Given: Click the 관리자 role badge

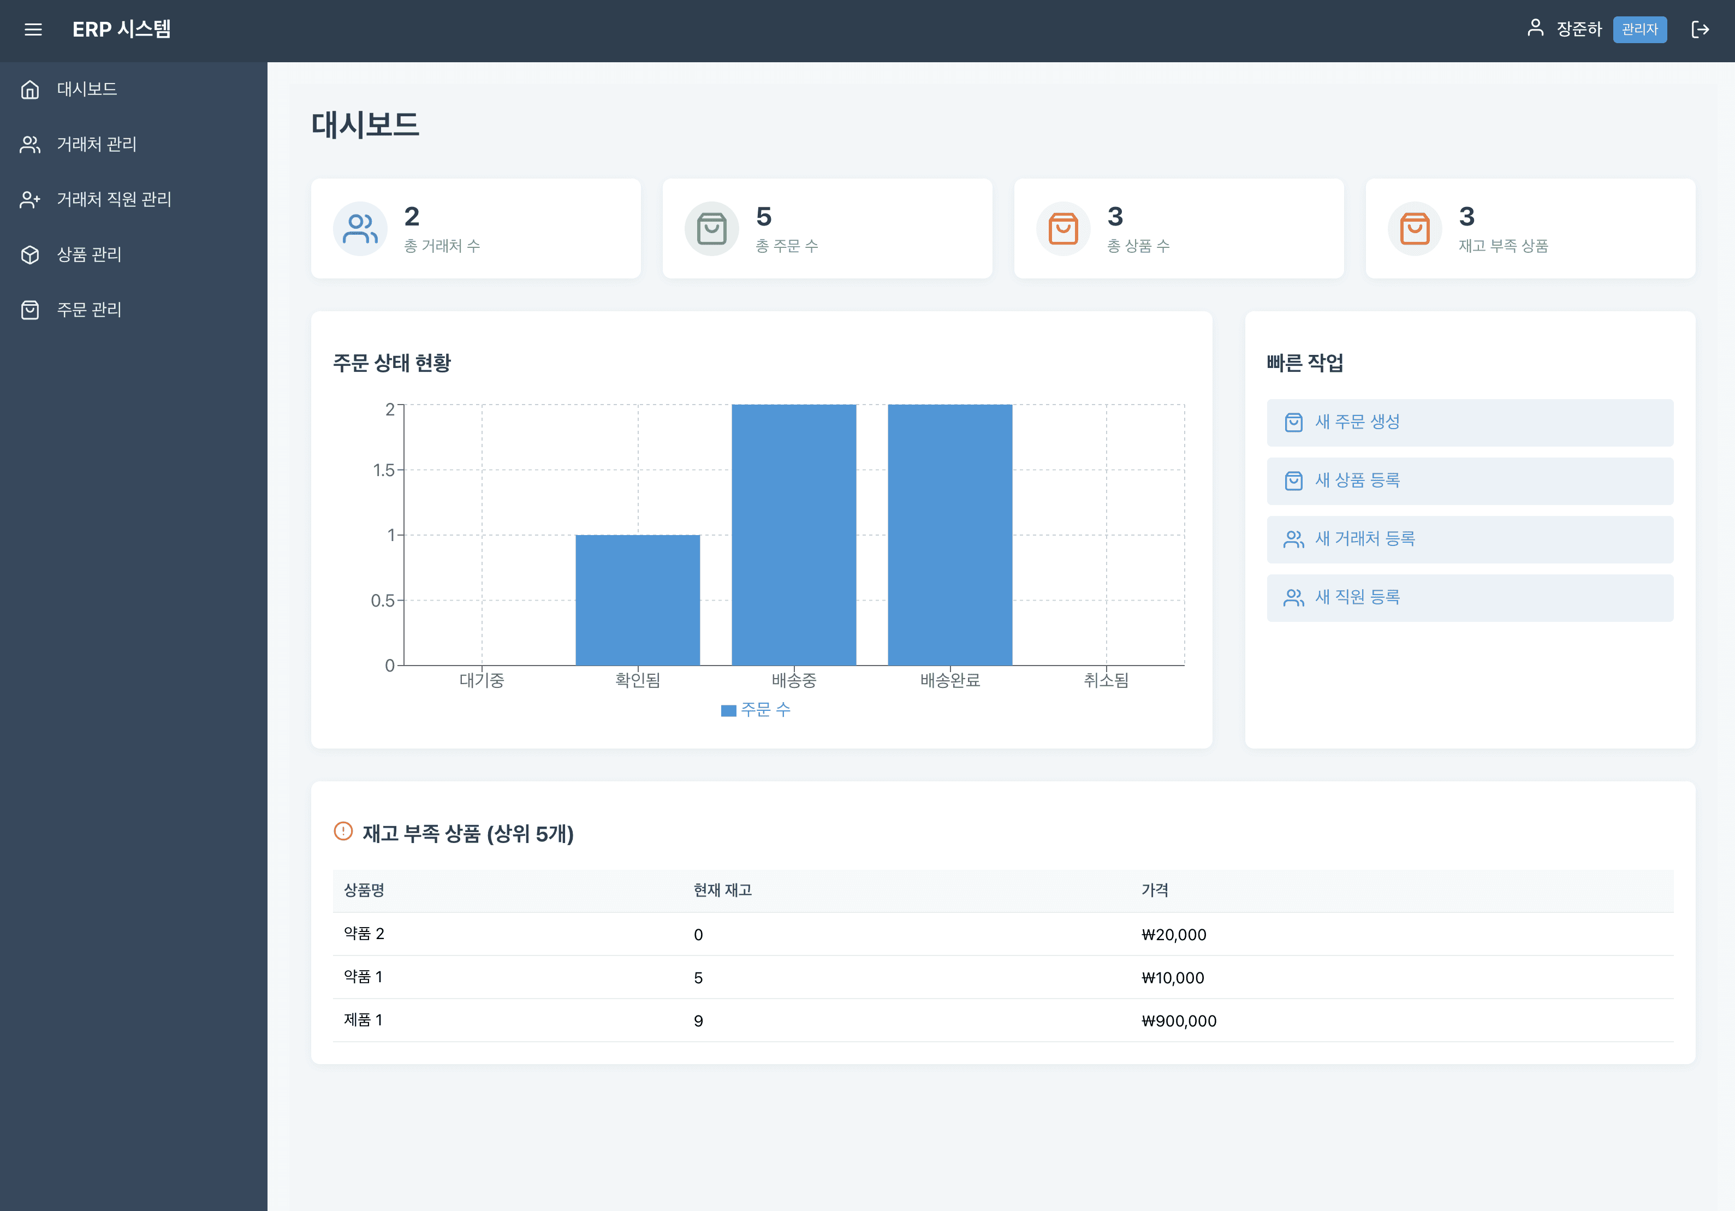Looking at the screenshot, I should [x=1640, y=29].
